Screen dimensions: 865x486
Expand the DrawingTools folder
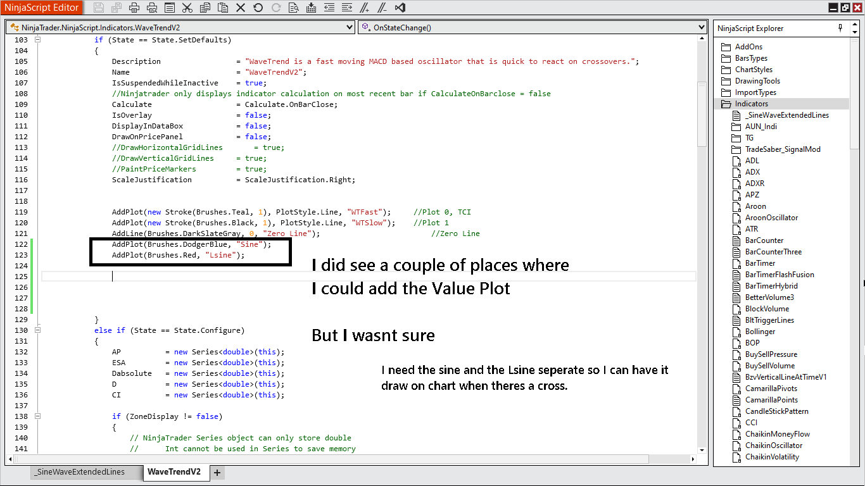726,81
